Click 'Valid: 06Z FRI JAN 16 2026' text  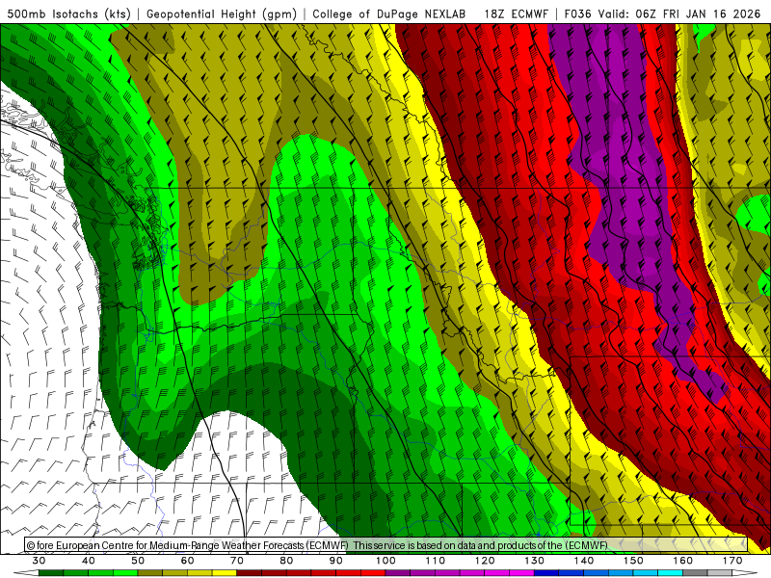click(679, 13)
